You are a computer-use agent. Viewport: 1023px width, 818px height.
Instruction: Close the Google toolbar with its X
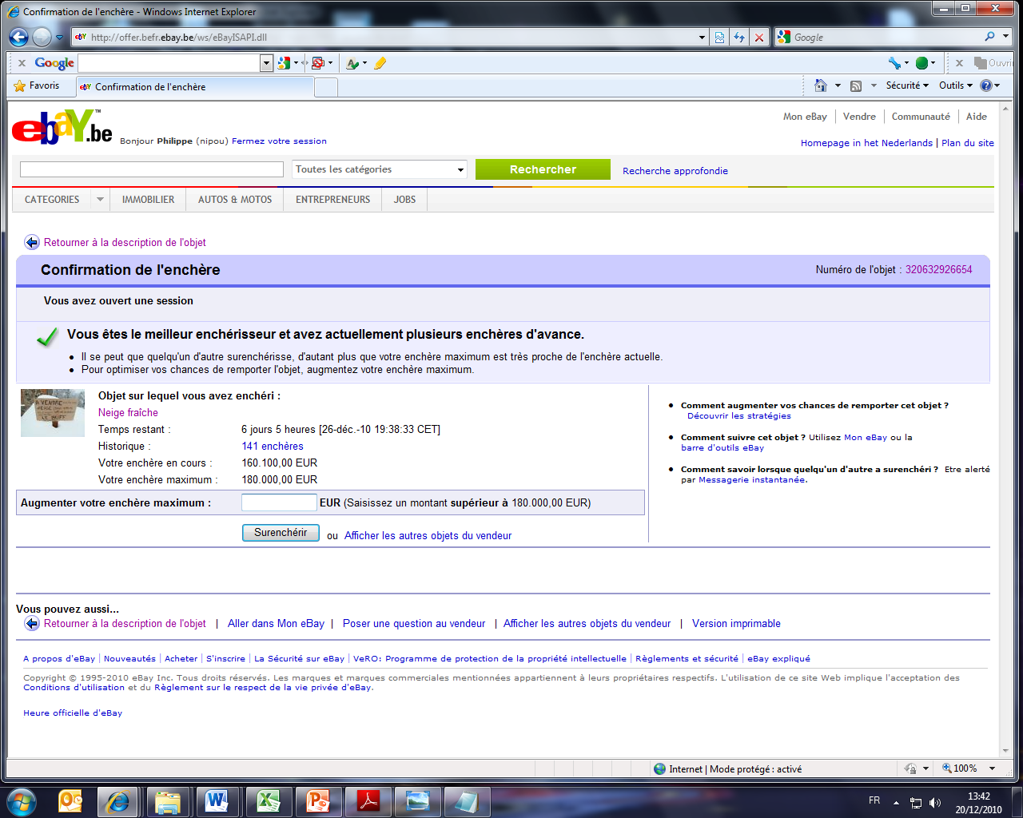click(x=22, y=63)
